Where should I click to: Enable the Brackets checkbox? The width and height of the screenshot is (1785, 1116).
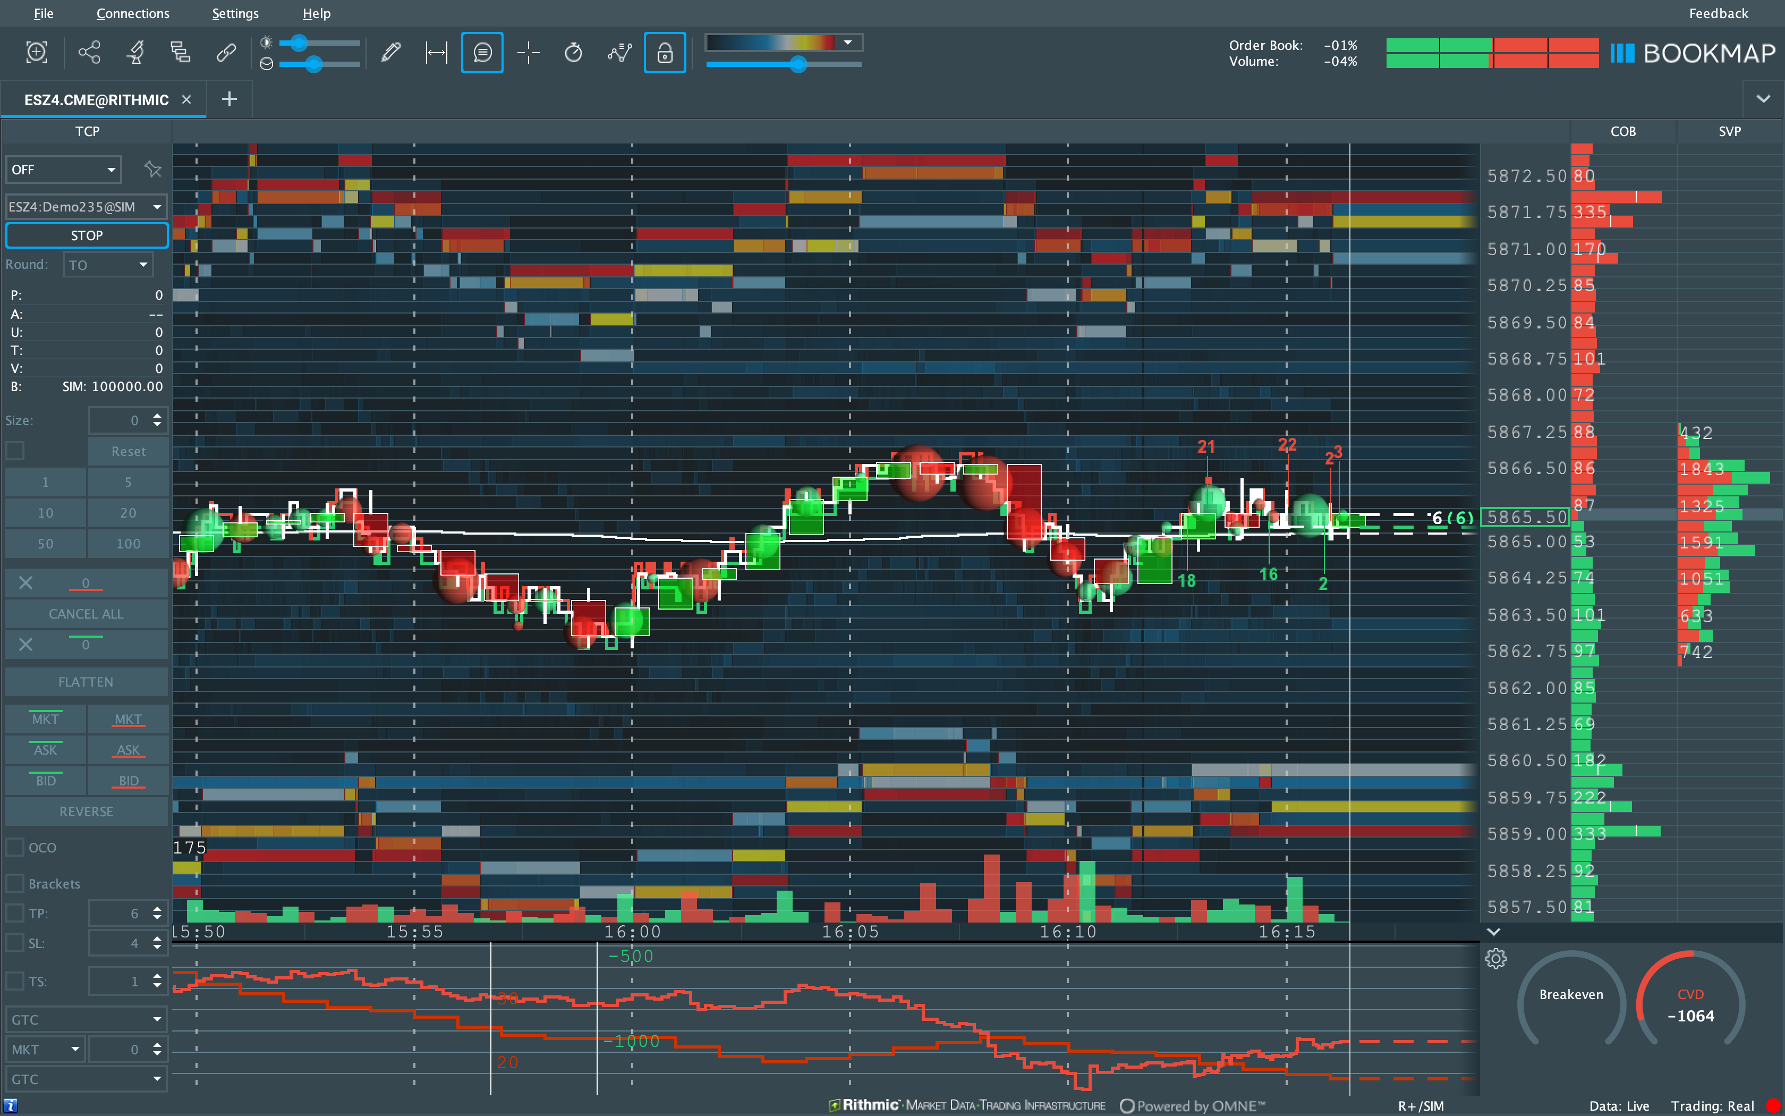tap(15, 883)
